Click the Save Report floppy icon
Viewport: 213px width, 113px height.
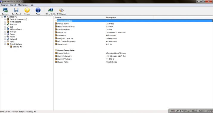[16, 10]
